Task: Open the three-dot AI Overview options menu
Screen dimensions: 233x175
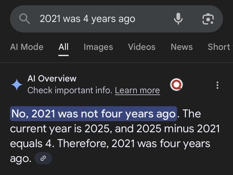Action: pyautogui.click(x=217, y=85)
